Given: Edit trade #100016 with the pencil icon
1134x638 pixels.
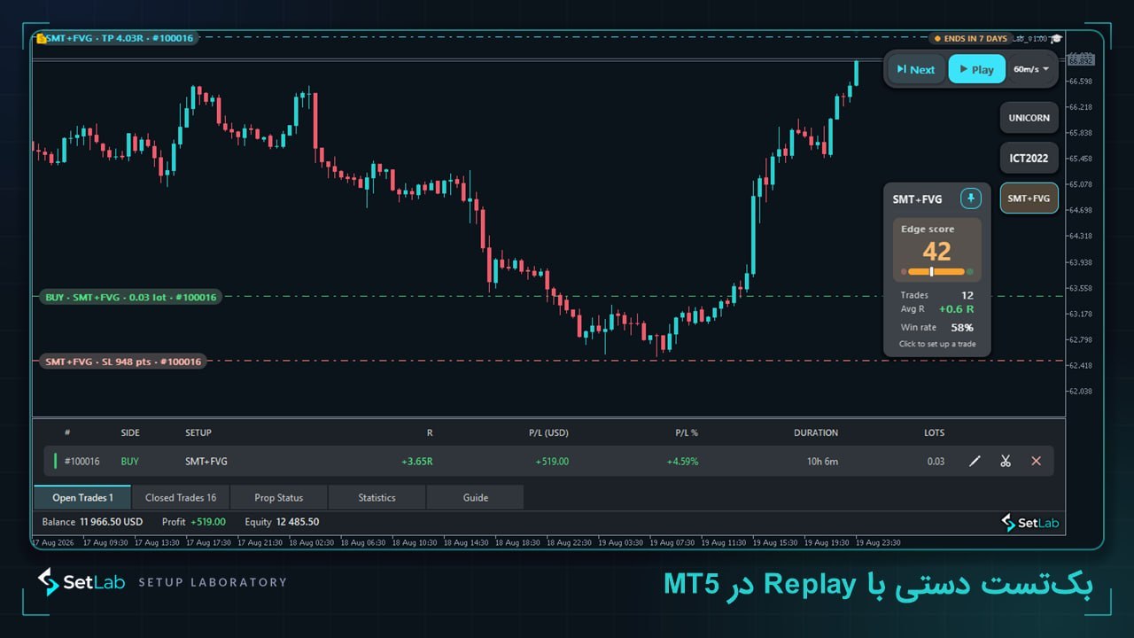Looking at the screenshot, I should [x=975, y=461].
